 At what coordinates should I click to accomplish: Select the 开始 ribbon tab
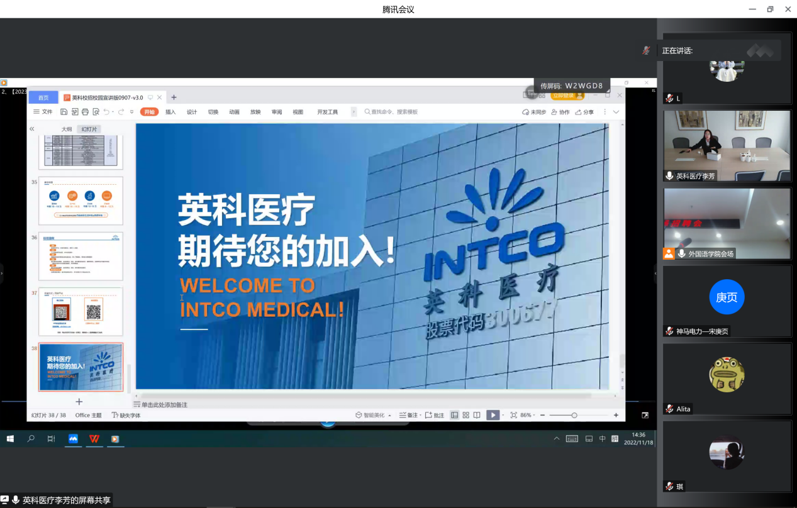149,112
